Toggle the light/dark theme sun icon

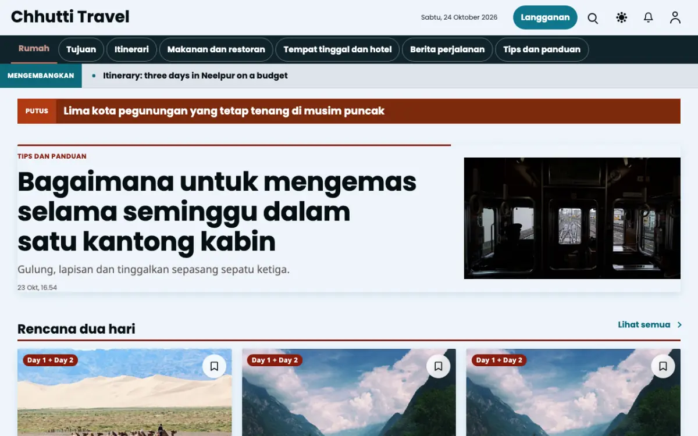click(621, 18)
